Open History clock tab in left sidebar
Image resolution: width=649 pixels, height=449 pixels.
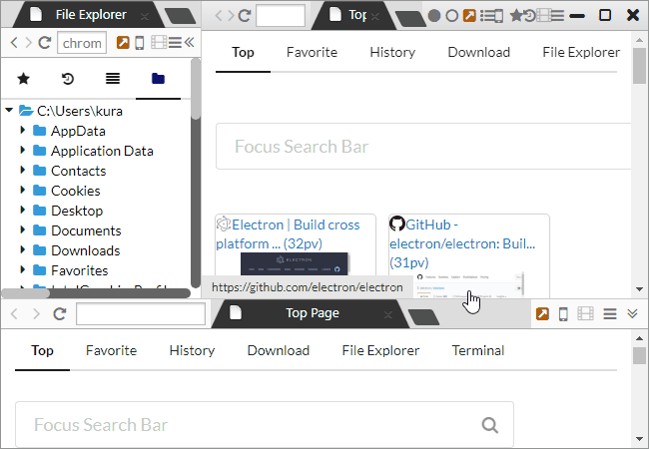pyautogui.click(x=68, y=78)
